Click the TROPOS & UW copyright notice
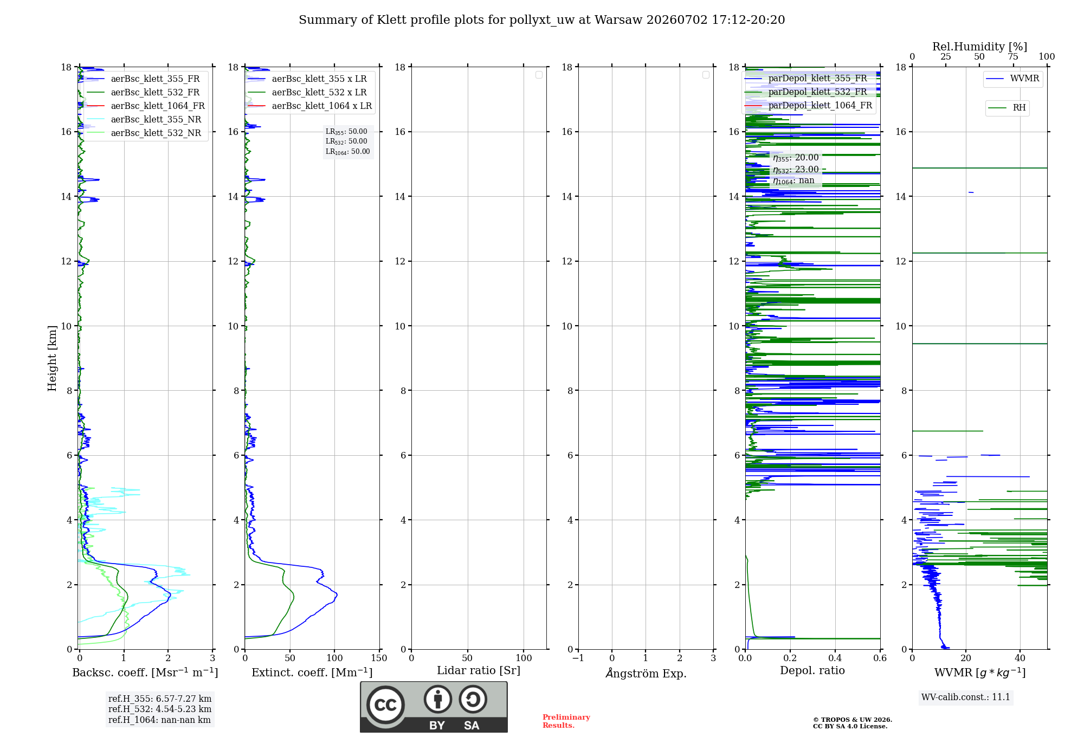This screenshot has width=1084, height=737. [853, 723]
